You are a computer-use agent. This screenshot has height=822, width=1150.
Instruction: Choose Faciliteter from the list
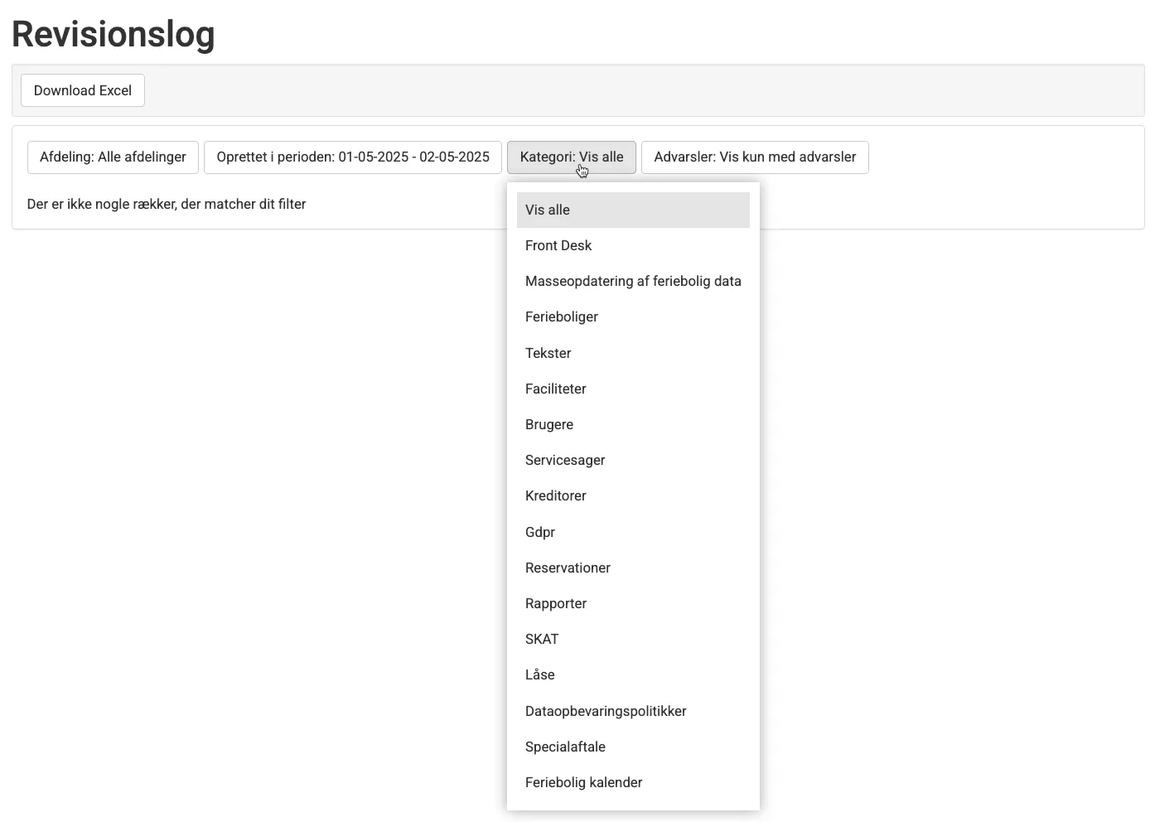pyautogui.click(x=556, y=389)
